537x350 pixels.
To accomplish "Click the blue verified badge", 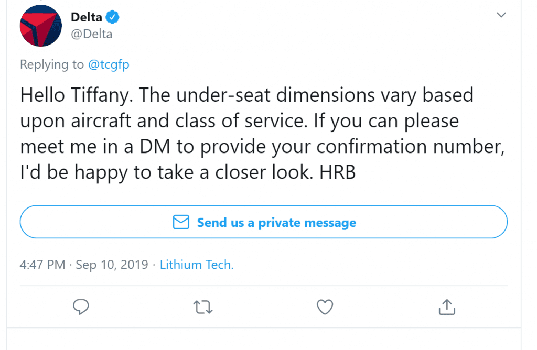I will (112, 17).
